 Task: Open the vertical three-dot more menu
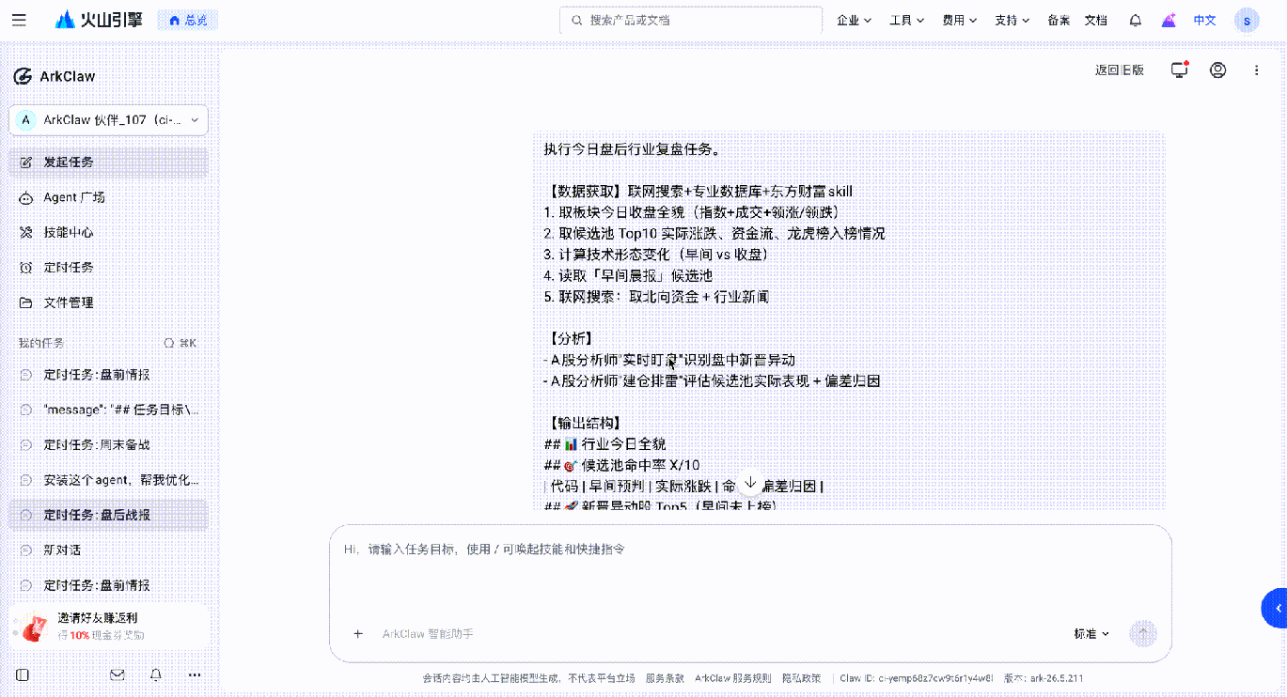pos(1257,70)
